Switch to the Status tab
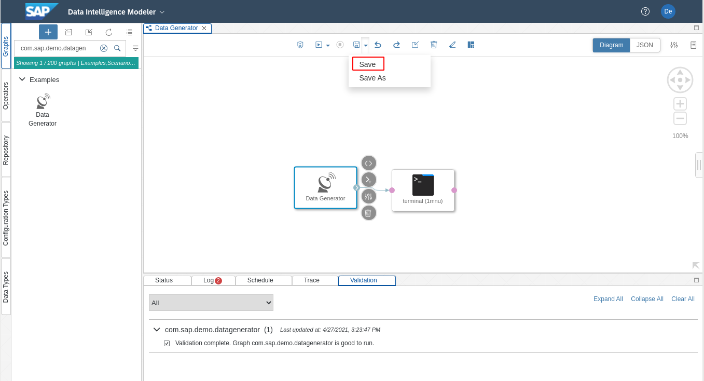704x381 pixels. click(167, 280)
